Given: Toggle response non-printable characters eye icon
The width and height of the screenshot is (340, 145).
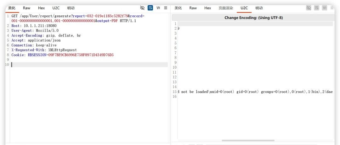Looking at the screenshot, I should click(x=309, y=8).
